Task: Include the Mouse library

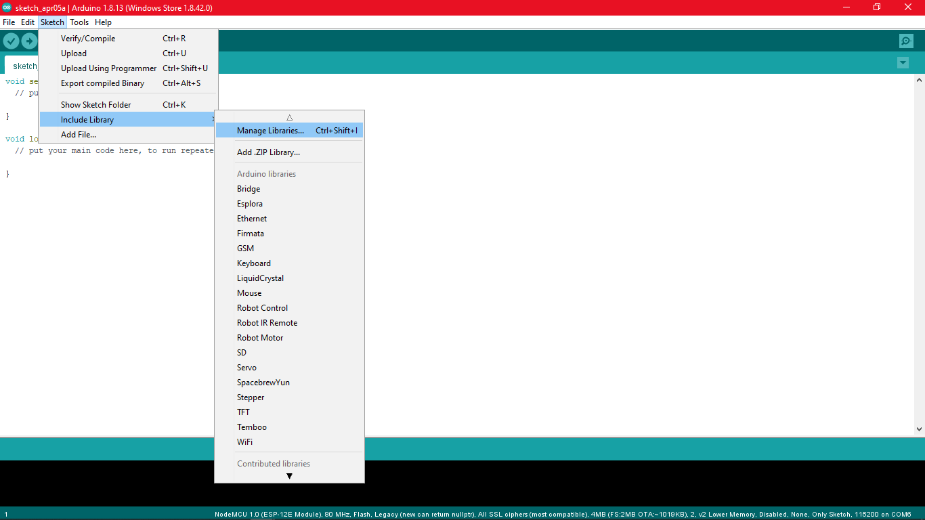Action: tap(289, 293)
